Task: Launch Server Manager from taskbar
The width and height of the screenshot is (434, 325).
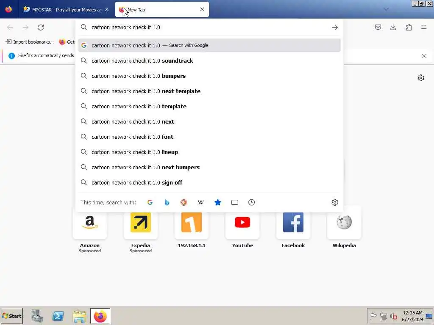Action: (37, 316)
